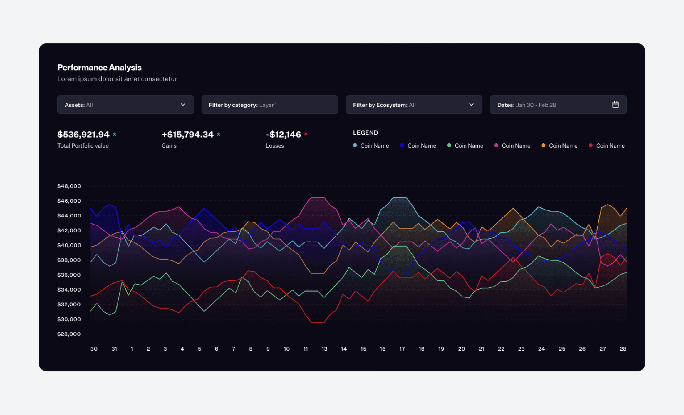Expand the Filter by Ecosystem chevron
Viewport: 684px width, 415px height.
pos(471,105)
